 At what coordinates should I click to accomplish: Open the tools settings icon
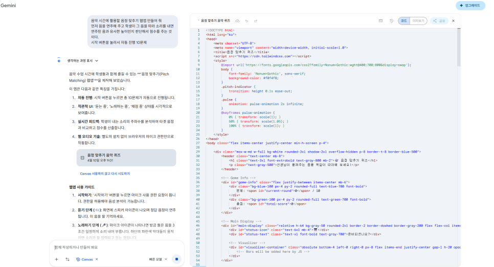pos(68,259)
